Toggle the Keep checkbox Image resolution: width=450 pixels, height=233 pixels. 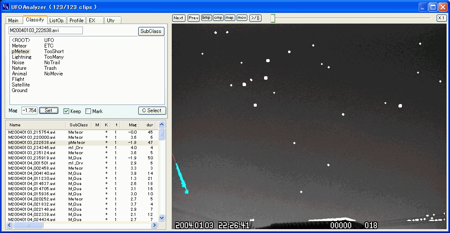[x=67, y=111]
